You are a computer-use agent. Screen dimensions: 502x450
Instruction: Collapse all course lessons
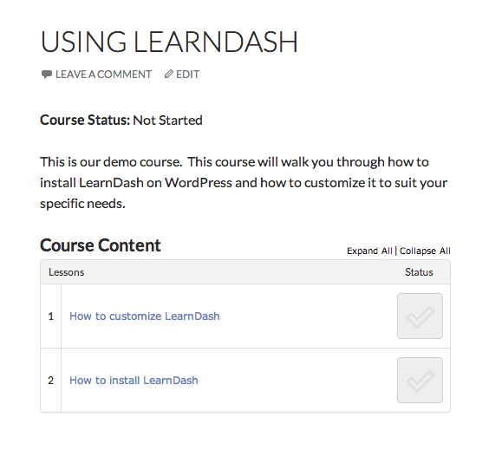[425, 251]
